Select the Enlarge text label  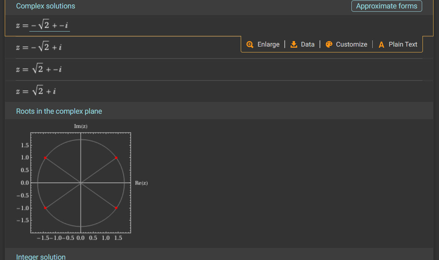coord(268,44)
